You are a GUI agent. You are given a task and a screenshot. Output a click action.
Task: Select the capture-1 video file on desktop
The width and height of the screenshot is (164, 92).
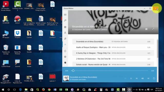(52, 78)
